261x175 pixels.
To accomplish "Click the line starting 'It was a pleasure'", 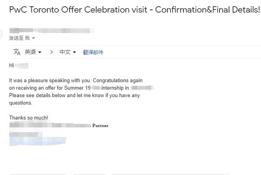I will (76, 80).
